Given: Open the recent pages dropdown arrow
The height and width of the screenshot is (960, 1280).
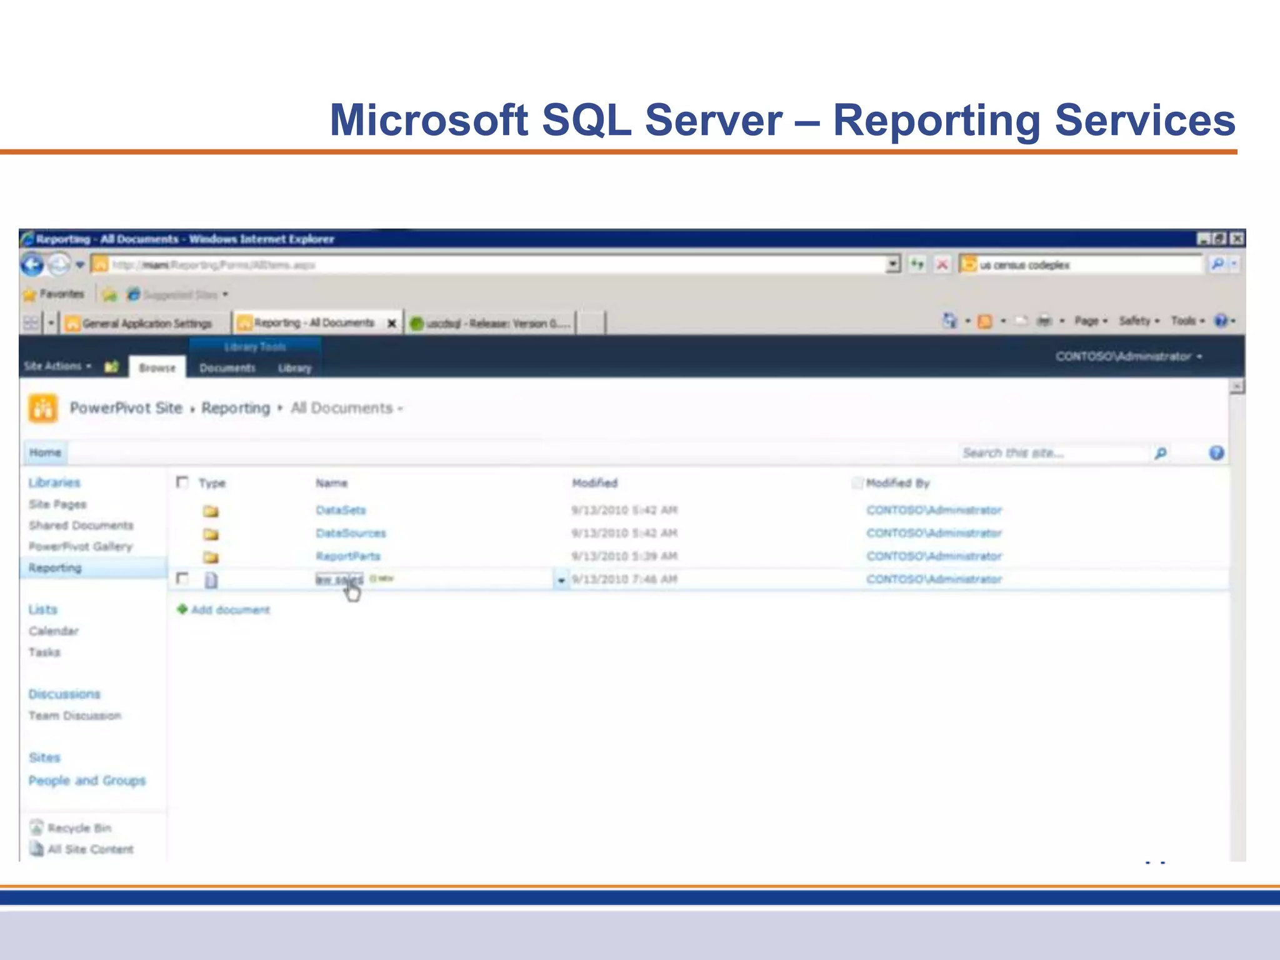Looking at the screenshot, I should [80, 265].
